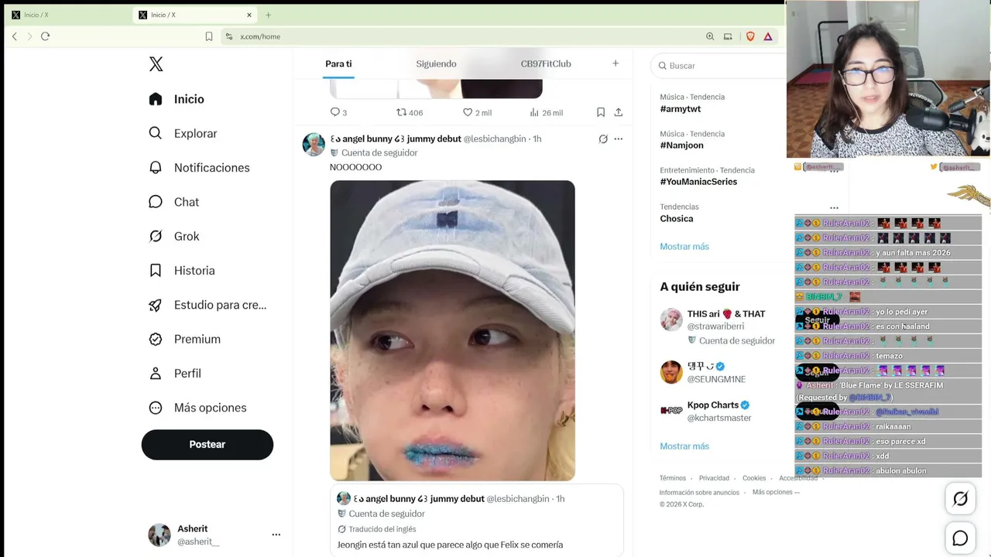Open the Términos footer link

coord(673,478)
